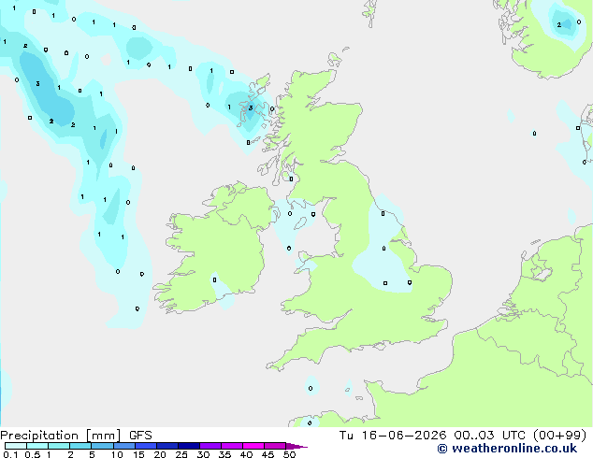Pick the 5–10 mm legend color box
The height and width of the screenshot is (458, 593).
point(102,446)
